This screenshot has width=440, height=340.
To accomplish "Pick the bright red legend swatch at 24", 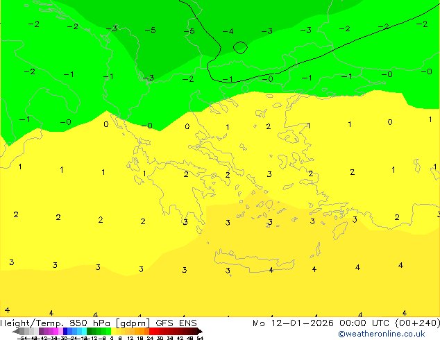I will 151,331.
